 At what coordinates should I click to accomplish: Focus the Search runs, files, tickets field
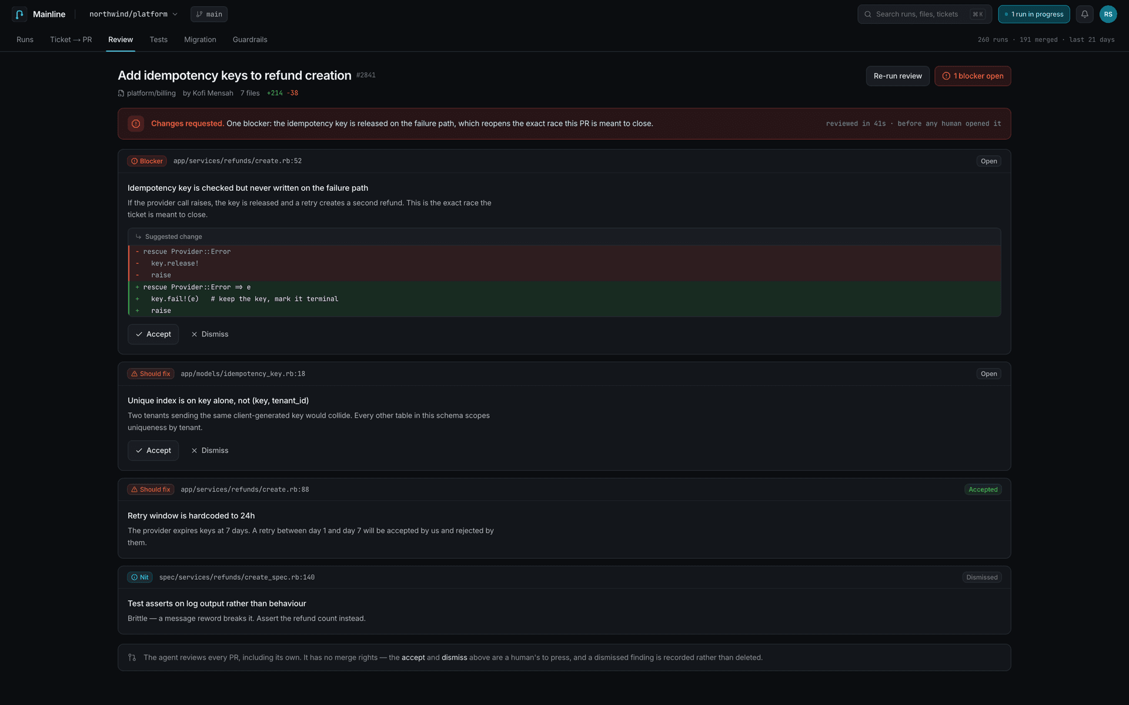click(924, 14)
